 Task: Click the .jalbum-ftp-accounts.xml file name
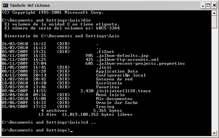(x=128, y=60)
